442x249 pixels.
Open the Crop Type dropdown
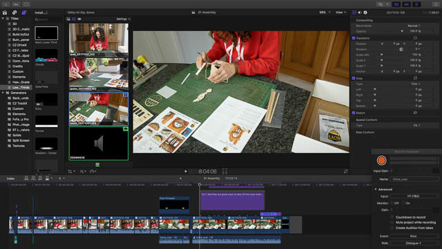point(416,84)
